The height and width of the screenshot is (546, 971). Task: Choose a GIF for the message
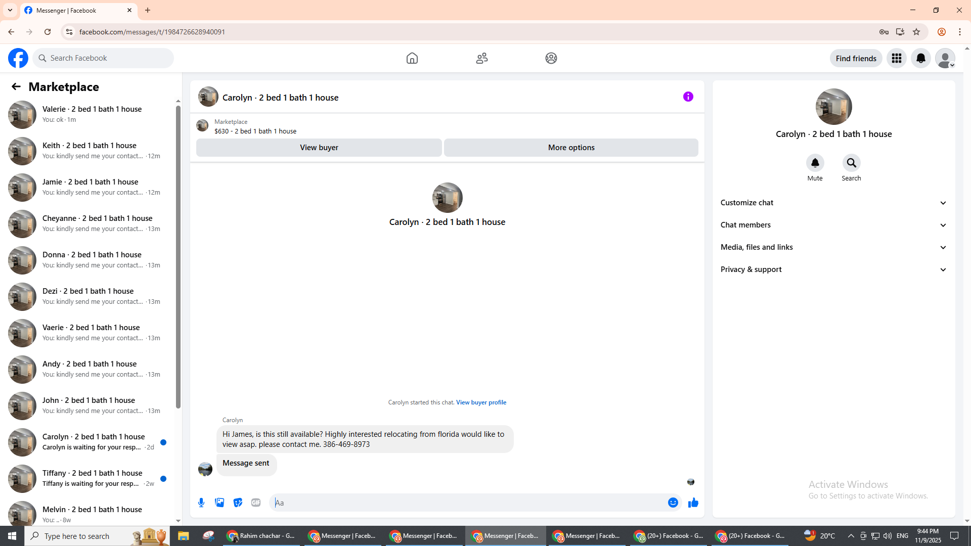tap(256, 503)
